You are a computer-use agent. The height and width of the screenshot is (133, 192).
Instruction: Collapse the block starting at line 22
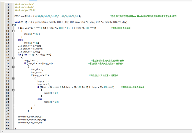pyautogui.click(x=13, y=66)
